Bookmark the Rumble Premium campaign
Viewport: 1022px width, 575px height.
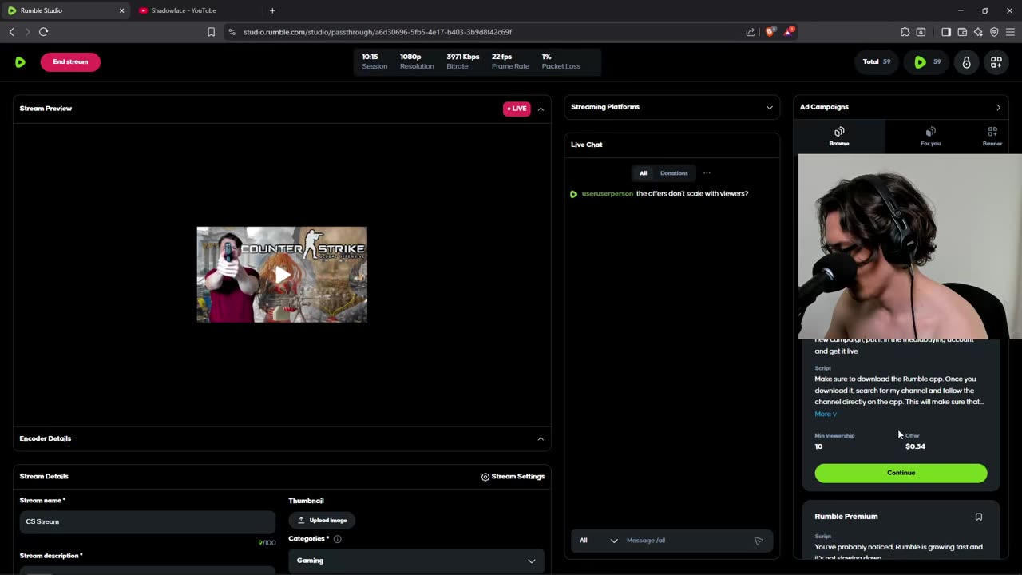(979, 517)
